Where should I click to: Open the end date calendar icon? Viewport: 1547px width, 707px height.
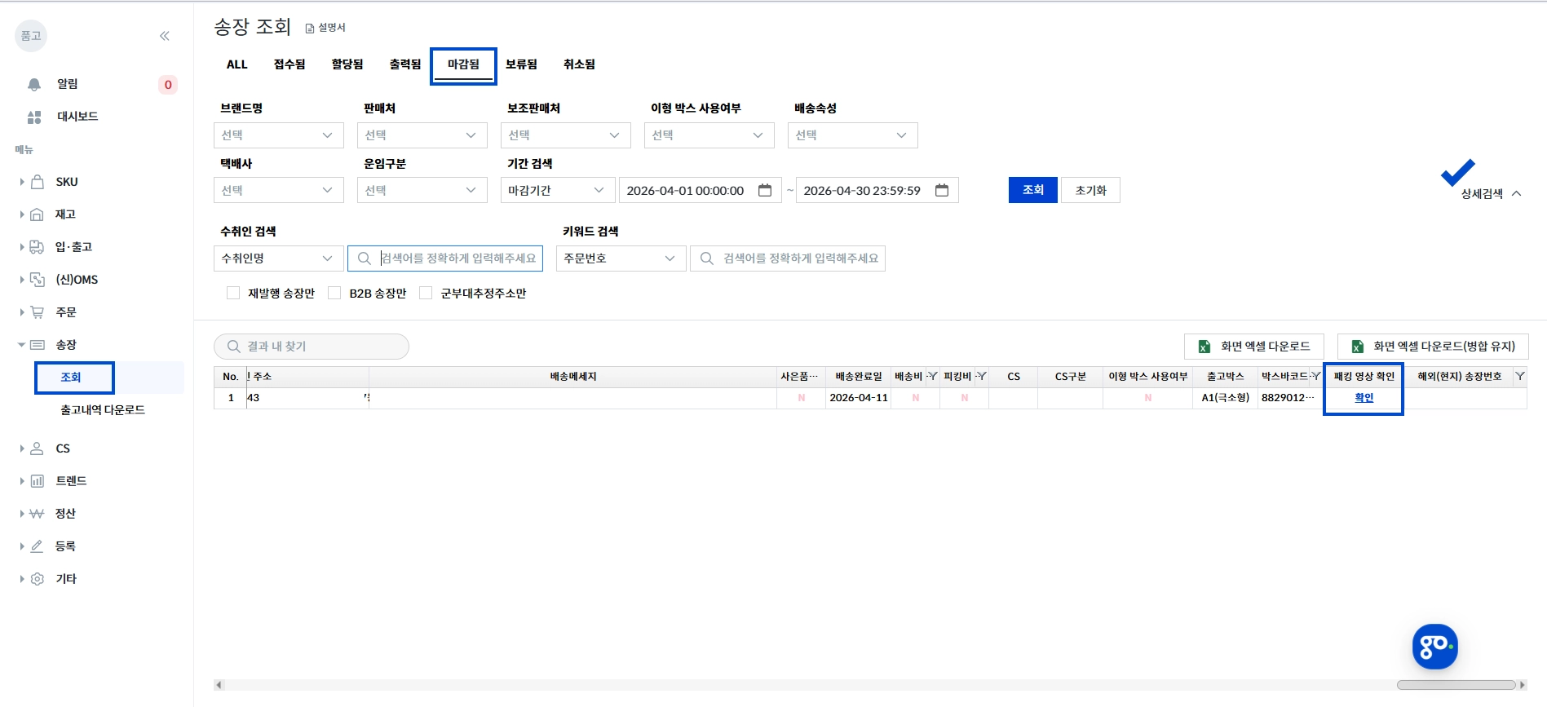[x=942, y=190]
